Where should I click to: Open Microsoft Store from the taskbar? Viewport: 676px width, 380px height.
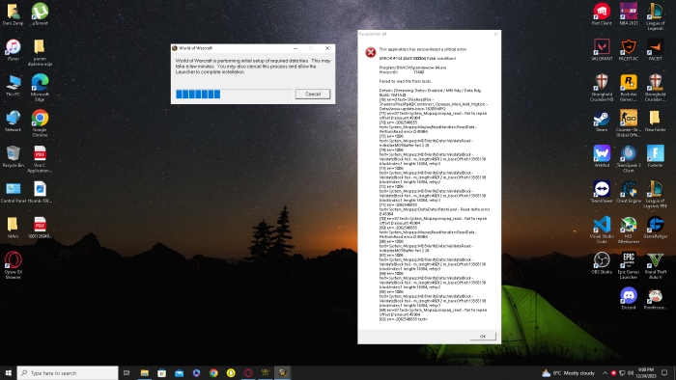pyautogui.click(x=161, y=372)
